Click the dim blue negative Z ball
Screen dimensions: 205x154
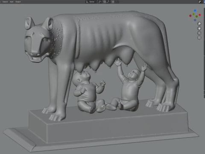(195, 20)
